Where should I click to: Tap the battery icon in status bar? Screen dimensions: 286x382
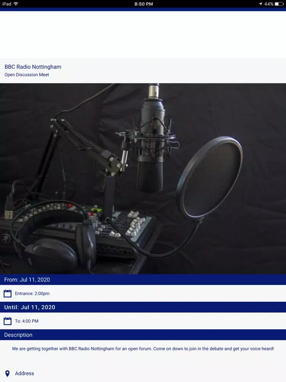pos(279,4)
